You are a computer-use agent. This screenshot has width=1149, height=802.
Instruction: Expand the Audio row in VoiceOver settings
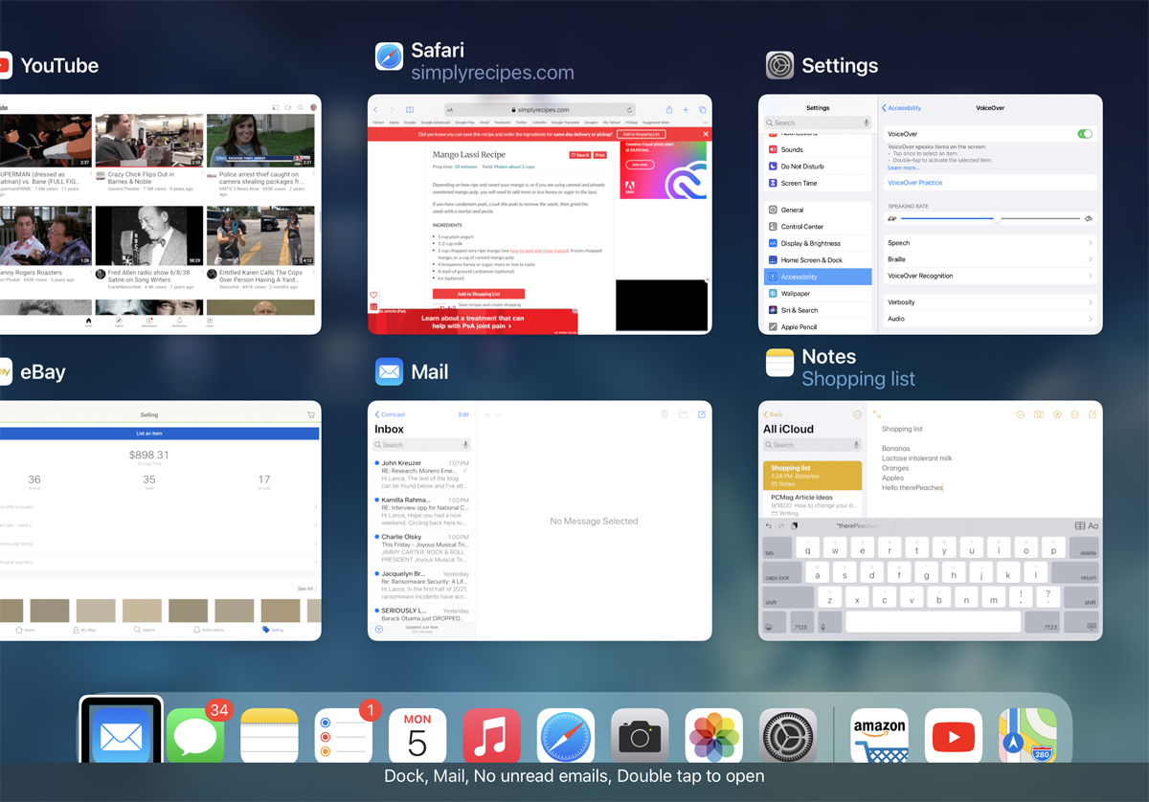(x=990, y=319)
